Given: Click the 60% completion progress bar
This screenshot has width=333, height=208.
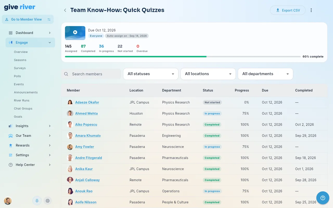Looking at the screenshot, I should point(183,56).
